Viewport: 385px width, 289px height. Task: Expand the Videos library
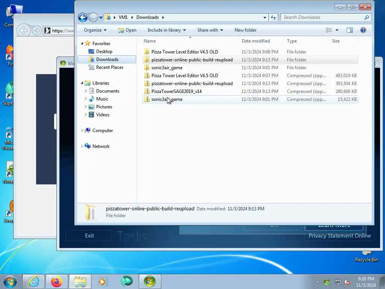click(86, 114)
